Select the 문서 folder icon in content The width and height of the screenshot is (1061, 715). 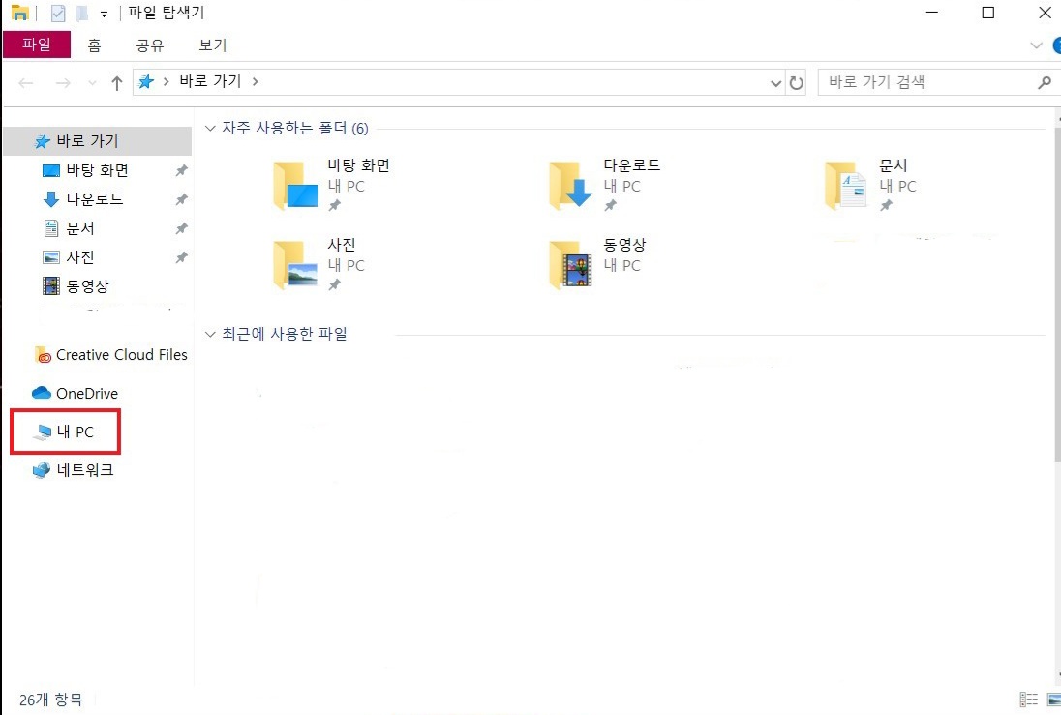click(x=846, y=186)
